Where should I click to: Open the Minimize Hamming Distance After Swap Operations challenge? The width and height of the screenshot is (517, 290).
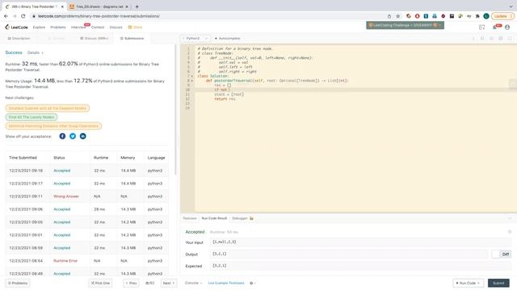(x=53, y=126)
